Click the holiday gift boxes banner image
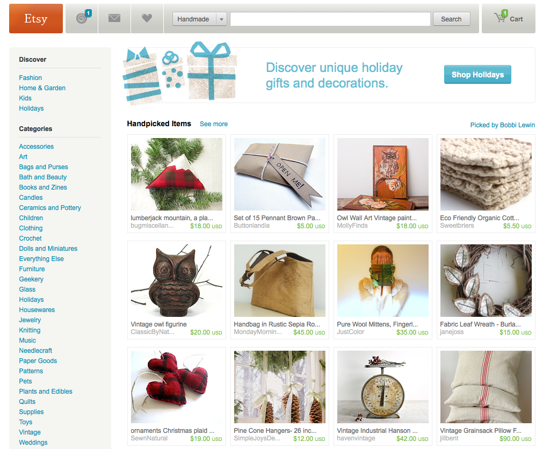Image resolution: width=543 pixels, height=449 pixels. point(180,73)
